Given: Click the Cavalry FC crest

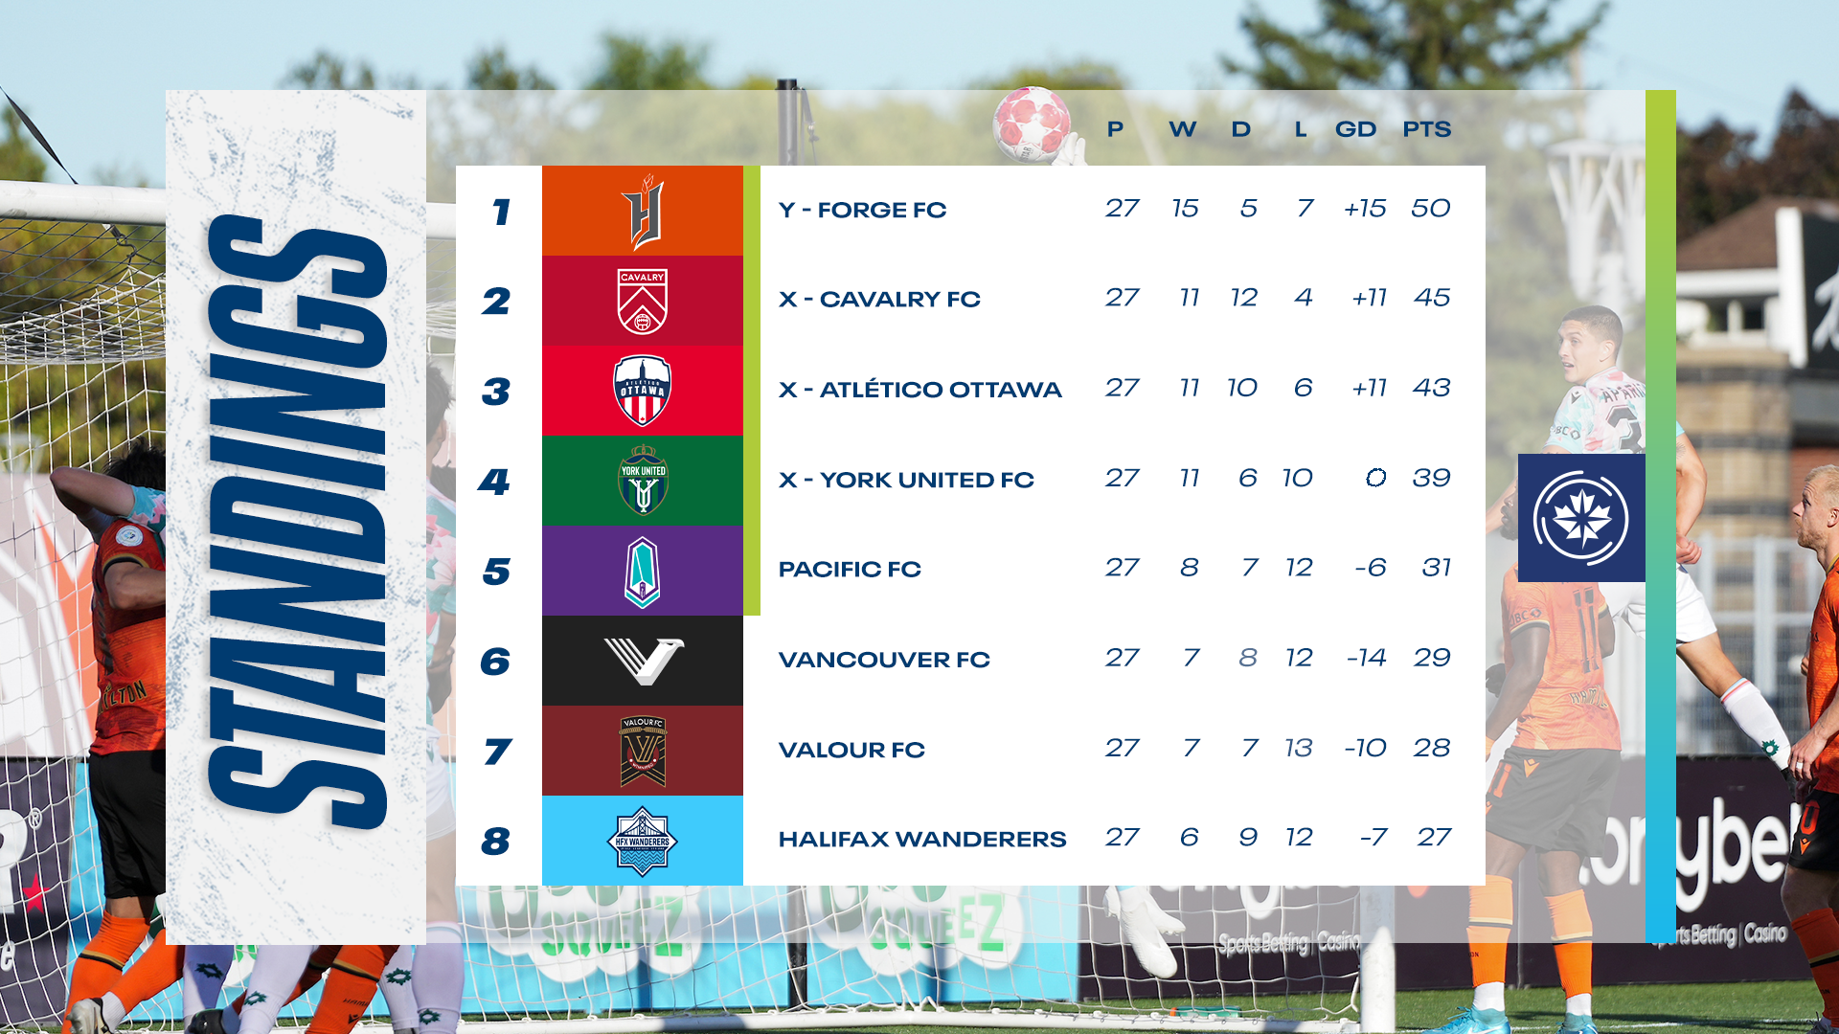Looking at the screenshot, I should (643, 301).
